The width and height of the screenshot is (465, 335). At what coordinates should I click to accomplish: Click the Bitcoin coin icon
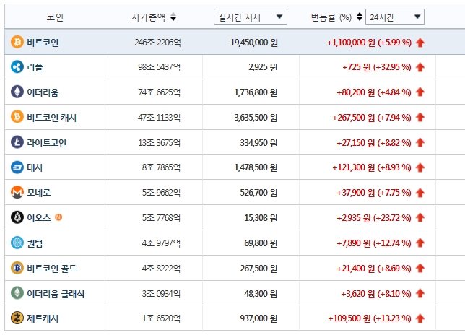[x=17, y=43]
